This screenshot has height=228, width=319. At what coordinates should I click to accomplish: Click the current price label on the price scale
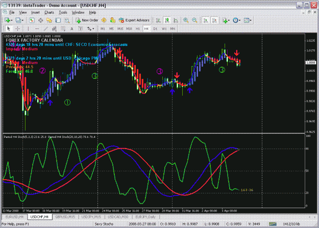311,63
